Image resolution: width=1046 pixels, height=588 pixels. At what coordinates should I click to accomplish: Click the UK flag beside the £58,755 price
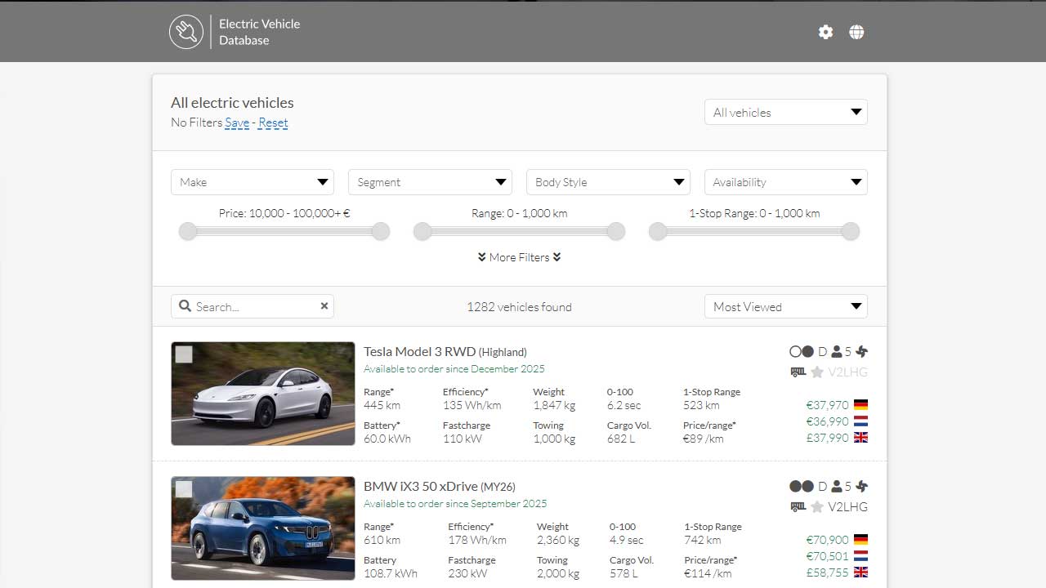pos(860,572)
